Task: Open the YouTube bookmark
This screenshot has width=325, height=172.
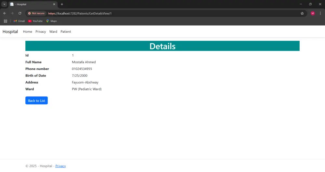Action: click(x=35, y=21)
